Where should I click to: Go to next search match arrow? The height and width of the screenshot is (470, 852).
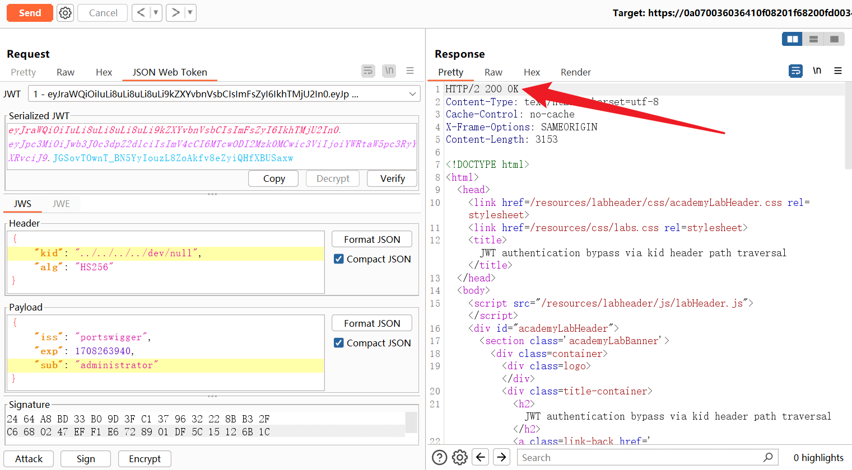click(x=501, y=457)
